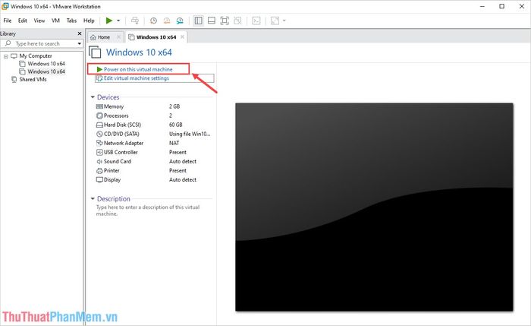The width and height of the screenshot is (531, 326).
Task: Click the Network Adapter icon
Action: (x=99, y=143)
